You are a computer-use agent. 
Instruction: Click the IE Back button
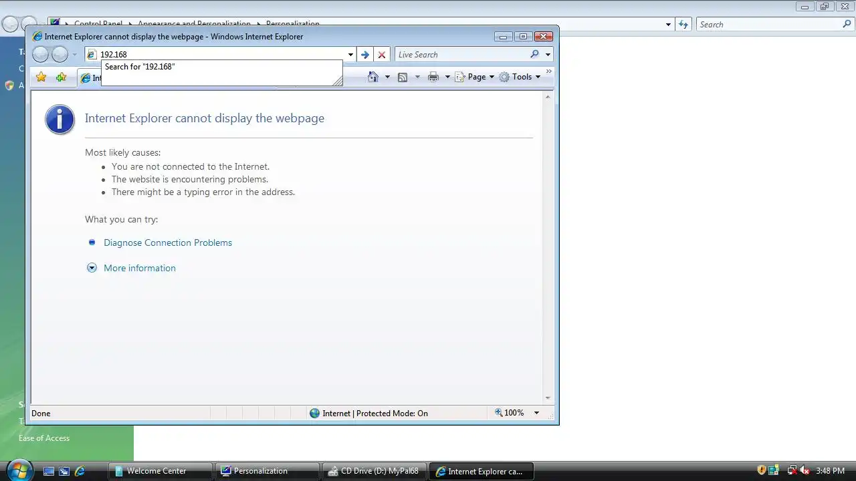pyautogui.click(x=41, y=55)
